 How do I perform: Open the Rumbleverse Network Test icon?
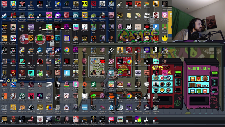pyautogui.click(x=58, y=15)
